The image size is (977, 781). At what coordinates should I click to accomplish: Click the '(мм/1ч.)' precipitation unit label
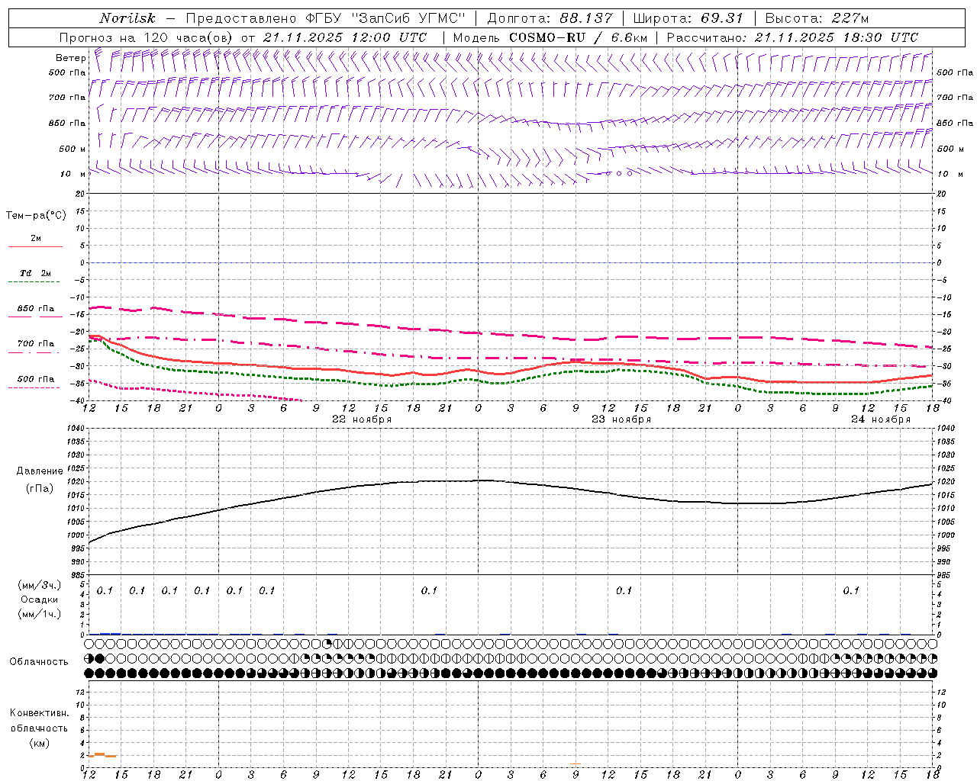(x=39, y=614)
